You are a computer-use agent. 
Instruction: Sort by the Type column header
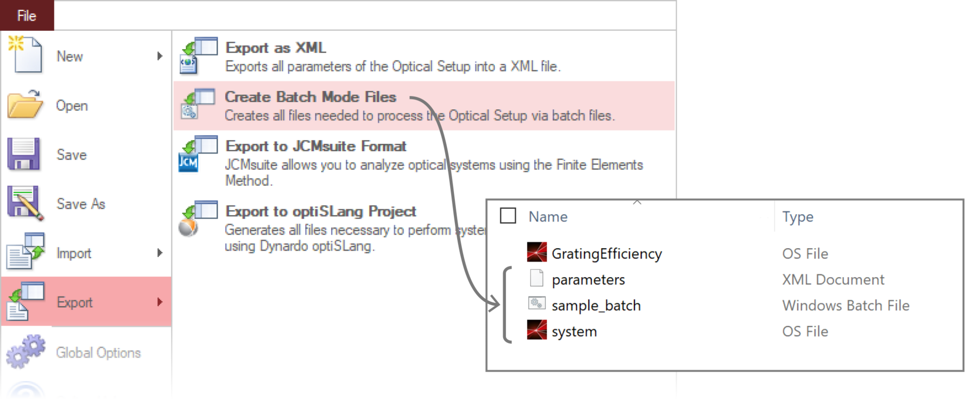coord(798,217)
